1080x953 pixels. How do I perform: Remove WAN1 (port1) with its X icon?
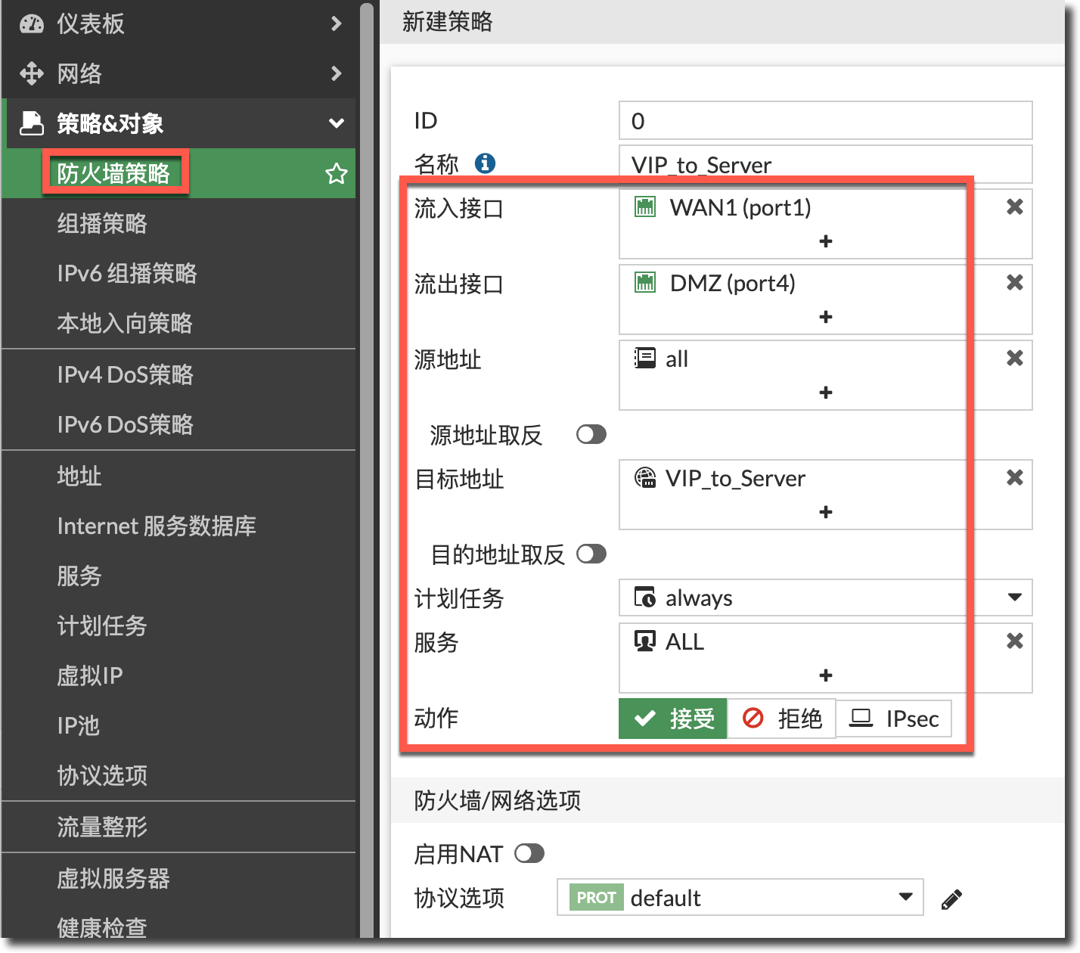tap(1014, 206)
